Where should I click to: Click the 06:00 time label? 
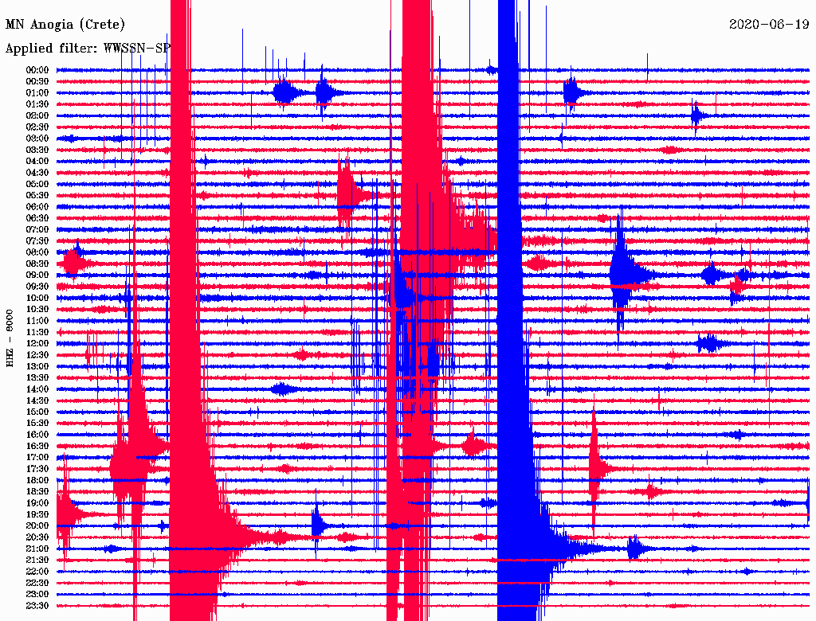point(37,206)
